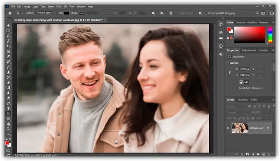The image size is (280, 161).
Task: Switch to the Swatches tab
Action: pyautogui.click(x=241, y=22)
